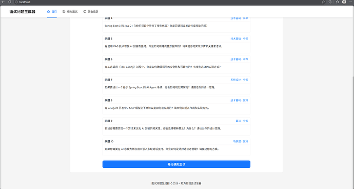Click the RAG 技术 vector database question text
Image resolution: width=354 pixels, height=189 pixels.
tap(164, 46)
